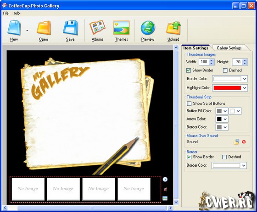Enable Dashed under Thumbnail Images
Screen dimensions: 257x212
point(225,71)
